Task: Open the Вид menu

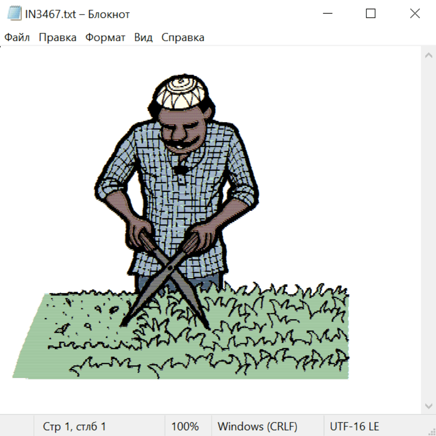Action: coord(143,38)
